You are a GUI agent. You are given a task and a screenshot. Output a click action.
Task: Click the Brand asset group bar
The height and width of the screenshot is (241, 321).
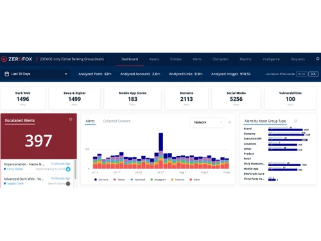click(x=285, y=130)
